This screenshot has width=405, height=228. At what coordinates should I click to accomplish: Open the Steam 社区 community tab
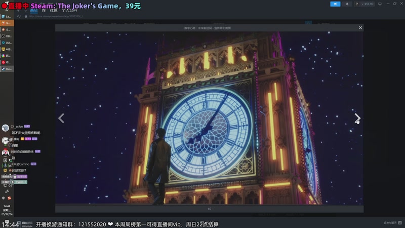click(x=54, y=10)
